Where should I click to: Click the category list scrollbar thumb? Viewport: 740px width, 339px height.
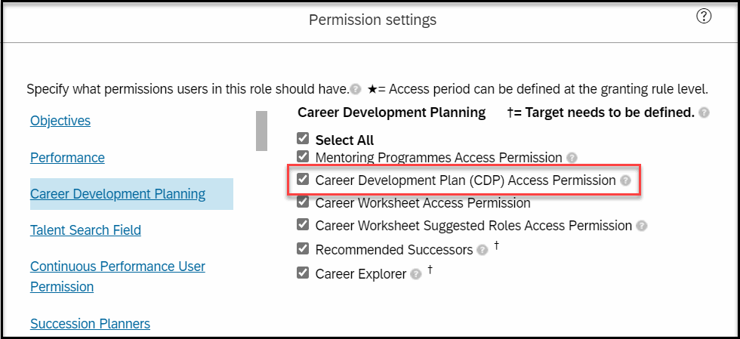(261, 131)
